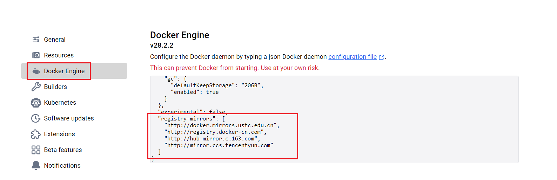The image size is (557, 180).
Task: Switch to the Resources section
Action: click(59, 55)
